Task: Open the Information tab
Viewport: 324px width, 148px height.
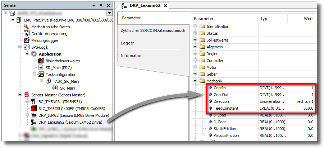Action: (x=131, y=56)
